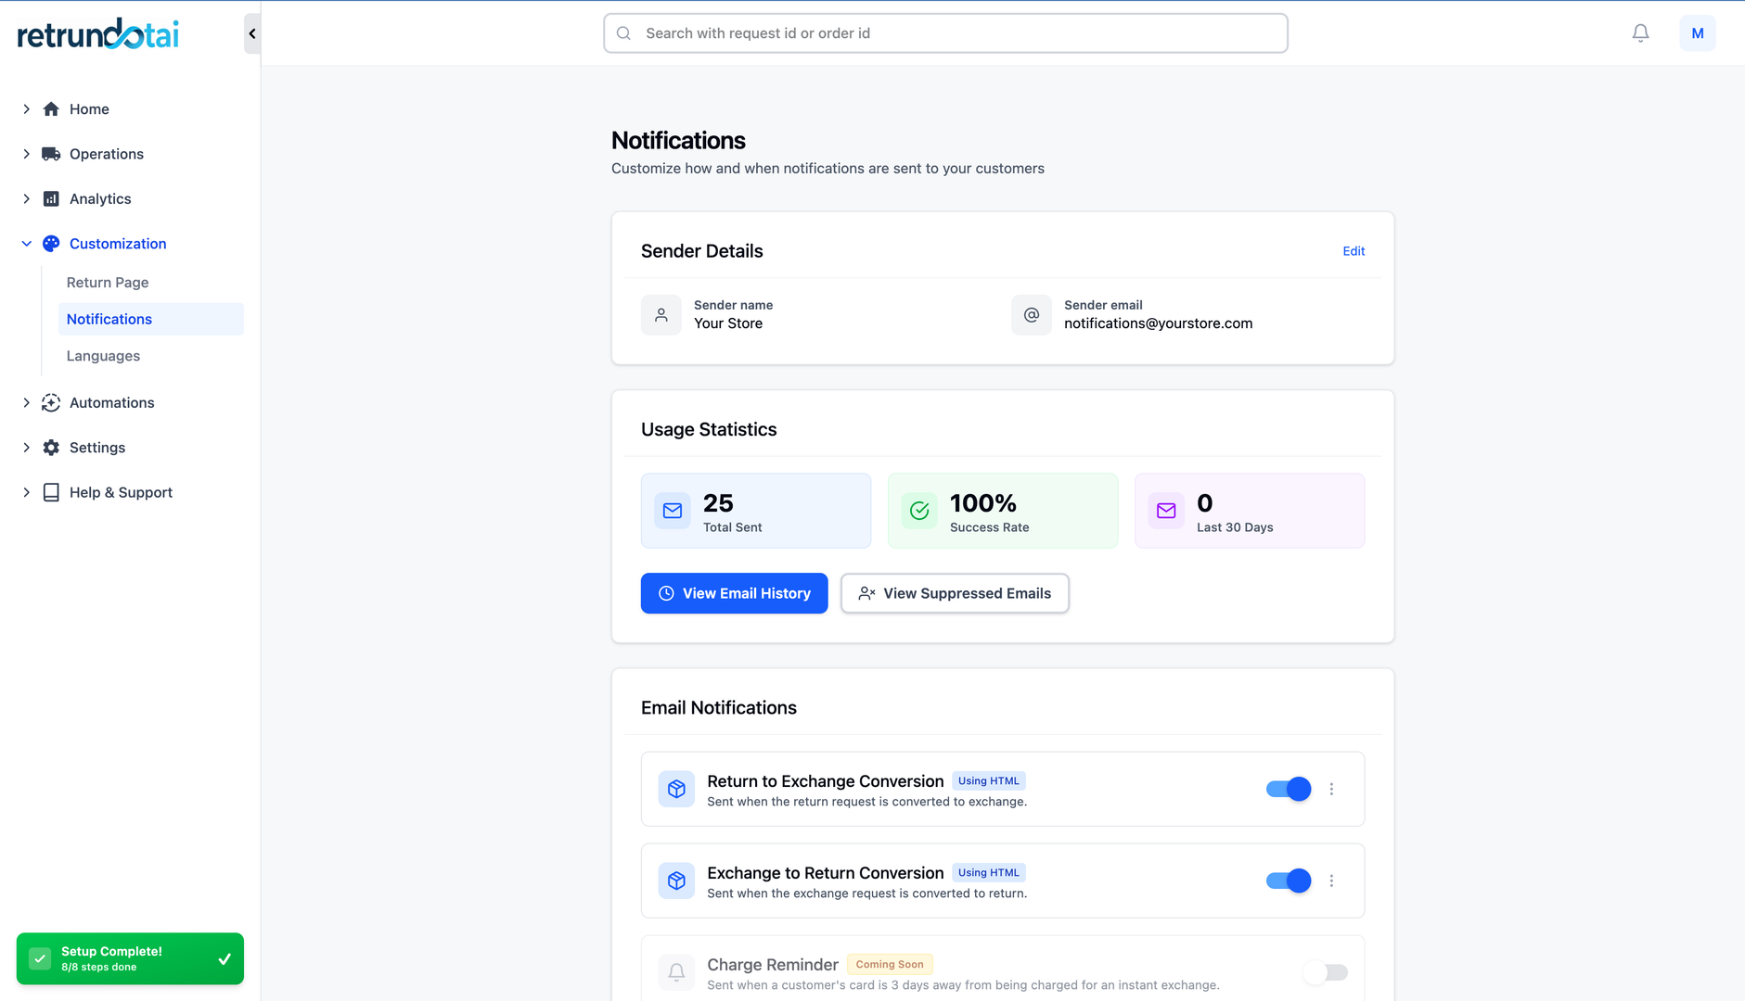Click View Email History button
This screenshot has width=1745, height=1001.
[734, 593]
